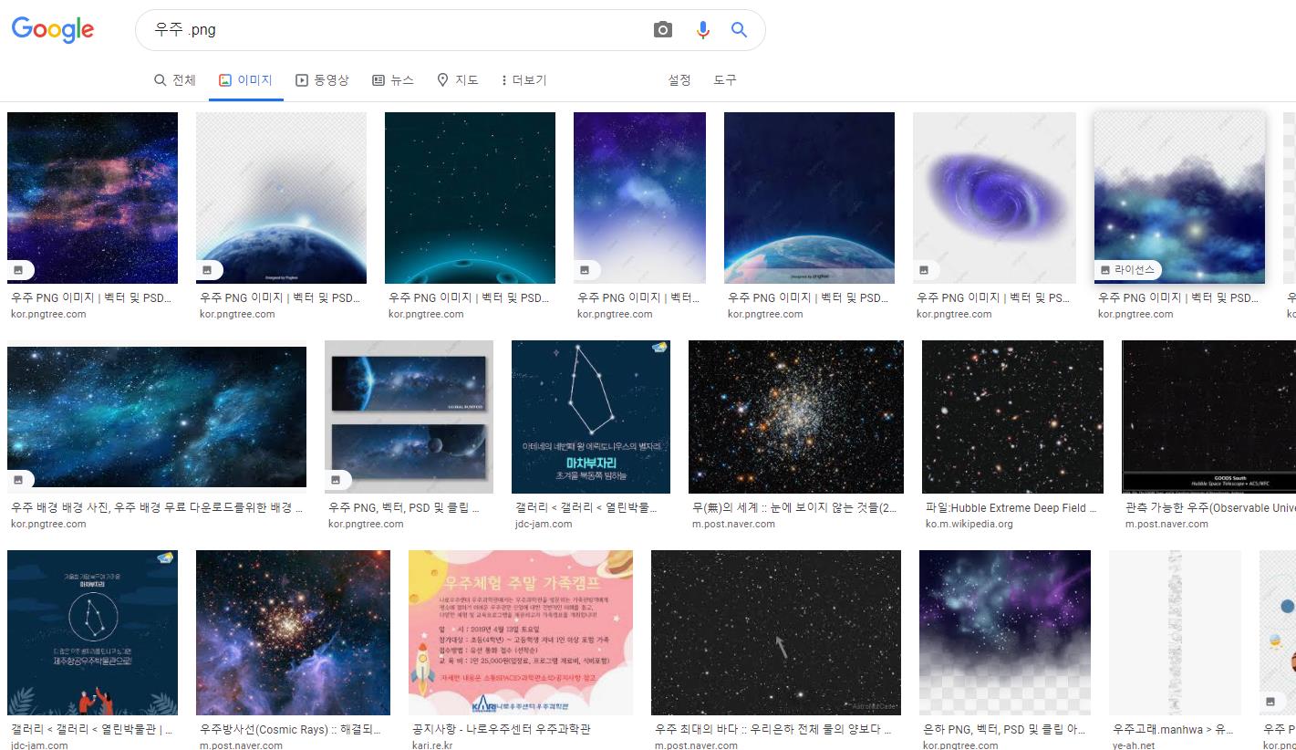
Task: Expand the 더보기 menu
Action: [x=524, y=80]
